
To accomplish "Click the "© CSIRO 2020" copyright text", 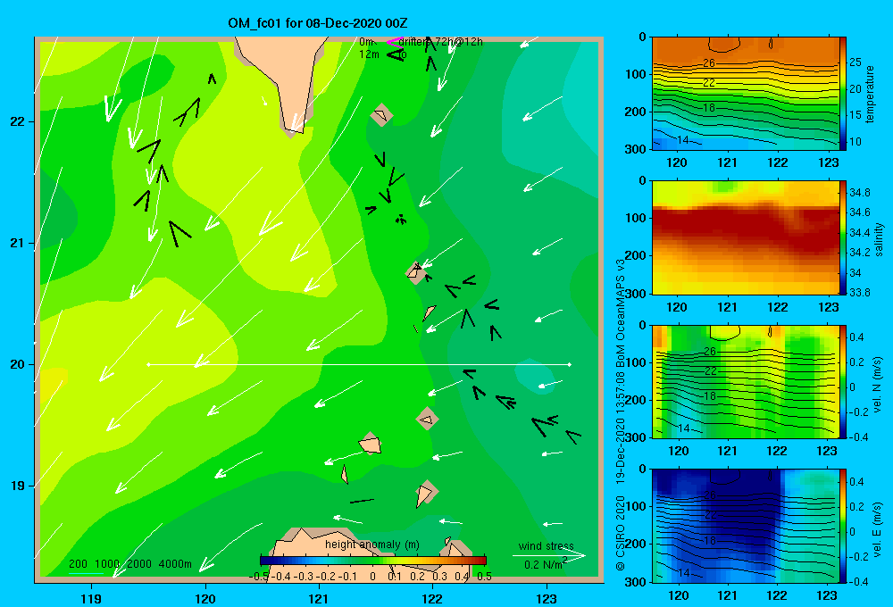I will (x=621, y=532).
